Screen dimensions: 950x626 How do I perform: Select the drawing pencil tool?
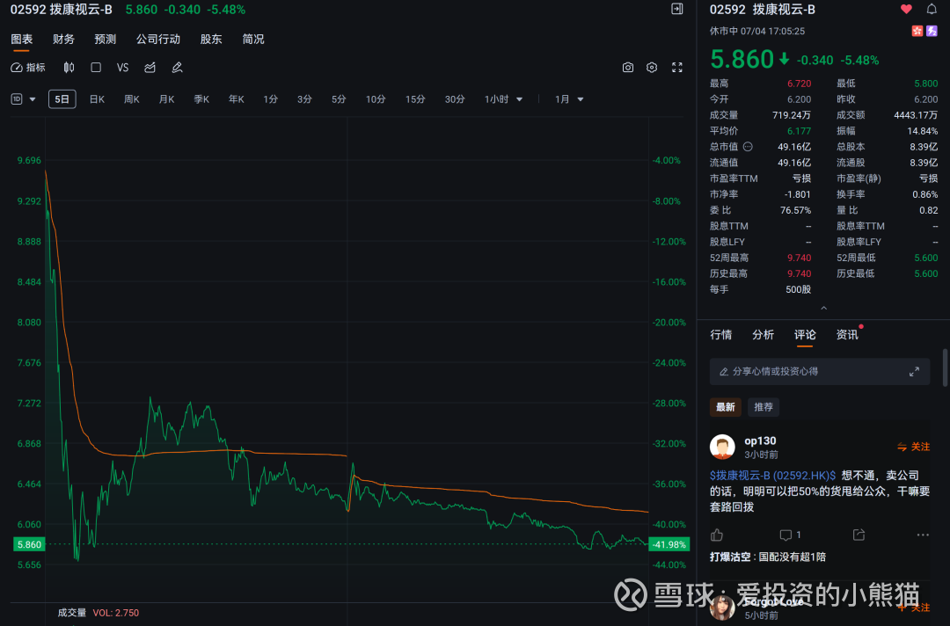(177, 68)
